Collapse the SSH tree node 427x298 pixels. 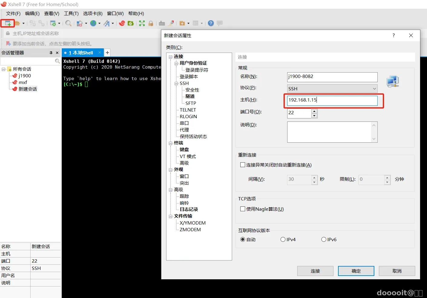point(176,83)
